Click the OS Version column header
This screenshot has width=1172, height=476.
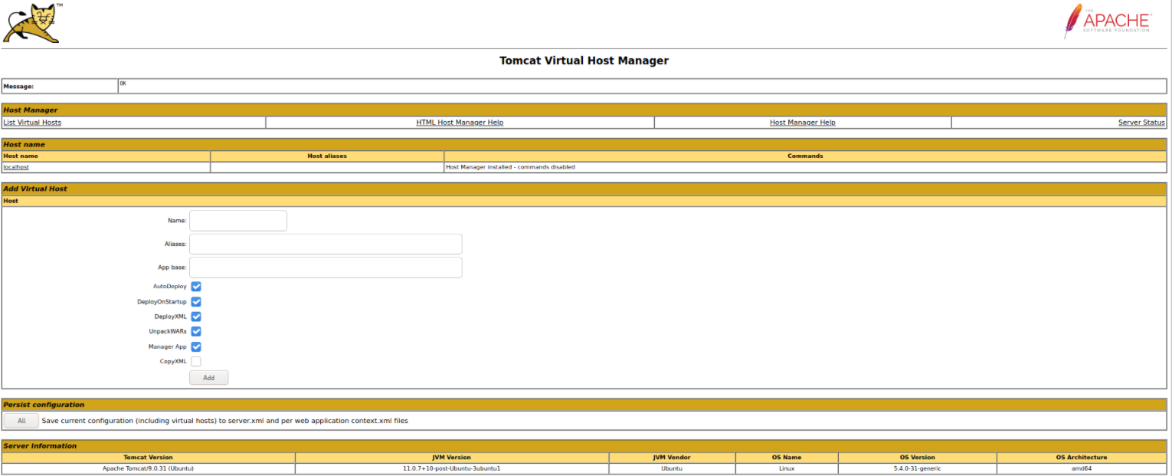point(917,458)
